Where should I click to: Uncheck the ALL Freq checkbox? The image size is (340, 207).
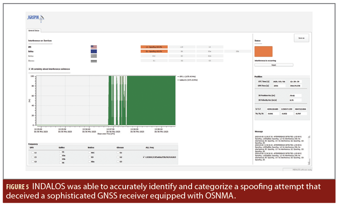coord(144,157)
